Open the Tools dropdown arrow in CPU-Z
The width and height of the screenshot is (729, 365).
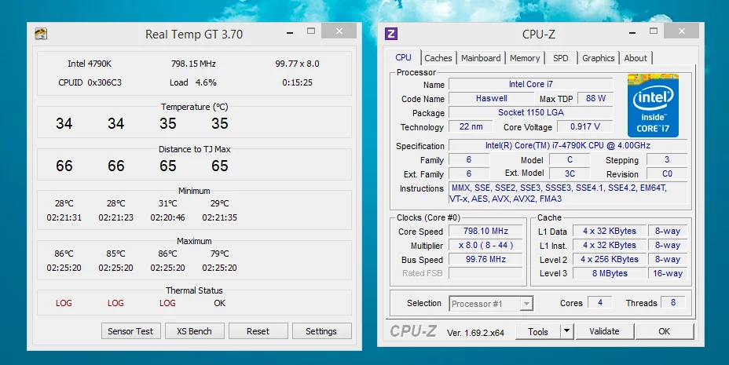pos(566,331)
